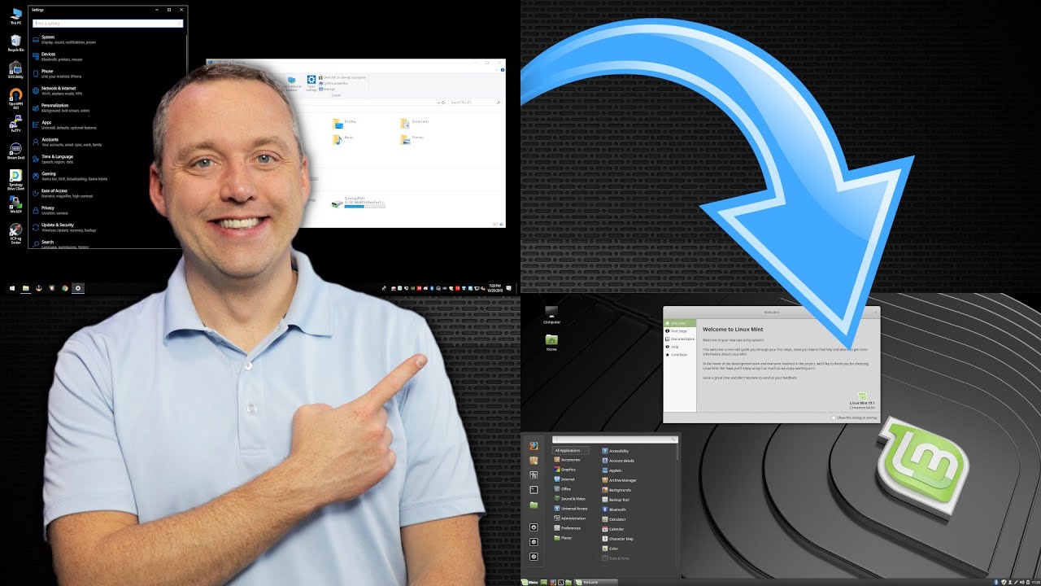Select Administration category in Mint menu
Viewport: 1041px width, 586px height.
click(x=571, y=518)
